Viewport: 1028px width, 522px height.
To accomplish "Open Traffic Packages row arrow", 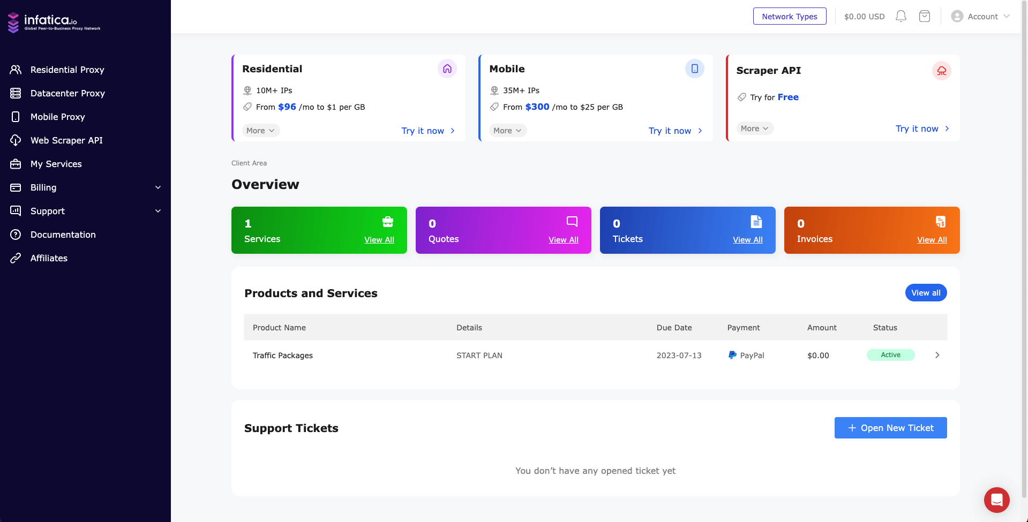I will tap(937, 355).
